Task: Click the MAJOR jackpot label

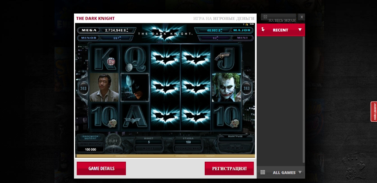Action: pos(242,30)
